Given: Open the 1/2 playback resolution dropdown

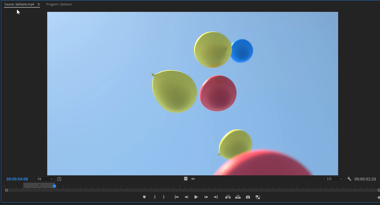Looking at the screenshot, I should pyautogui.click(x=334, y=179).
